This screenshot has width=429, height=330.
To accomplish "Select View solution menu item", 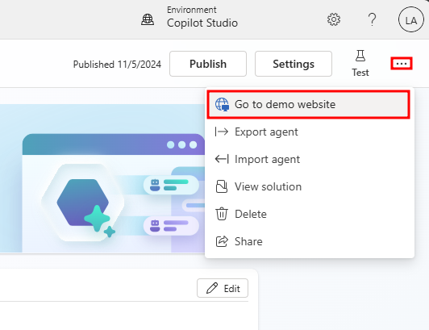I will (310, 186).
